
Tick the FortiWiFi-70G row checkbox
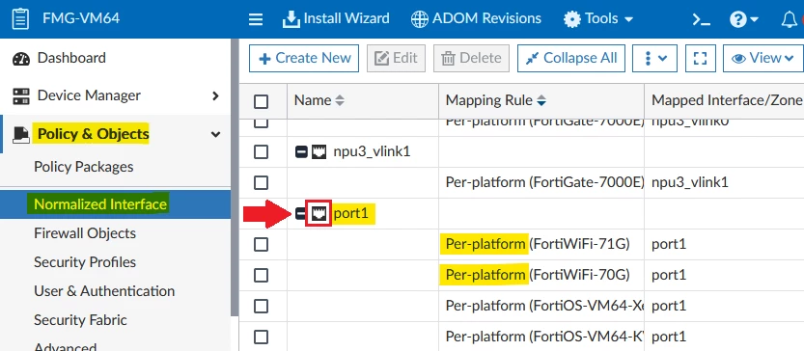coord(261,275)
